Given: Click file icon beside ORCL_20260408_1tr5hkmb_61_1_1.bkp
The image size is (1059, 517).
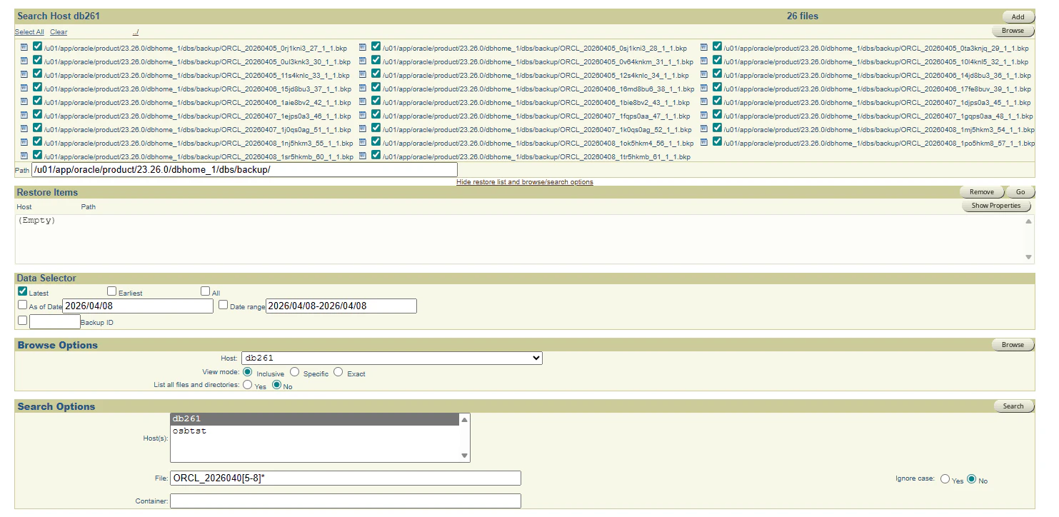Looking at the screenshot, I should 363,156.
